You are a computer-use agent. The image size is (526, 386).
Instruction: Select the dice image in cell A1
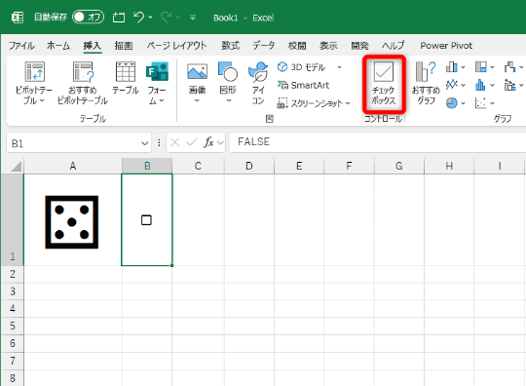(72, 222)
